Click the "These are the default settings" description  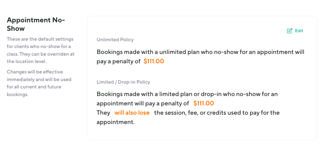pyautogui.click(x=40, y=39)
